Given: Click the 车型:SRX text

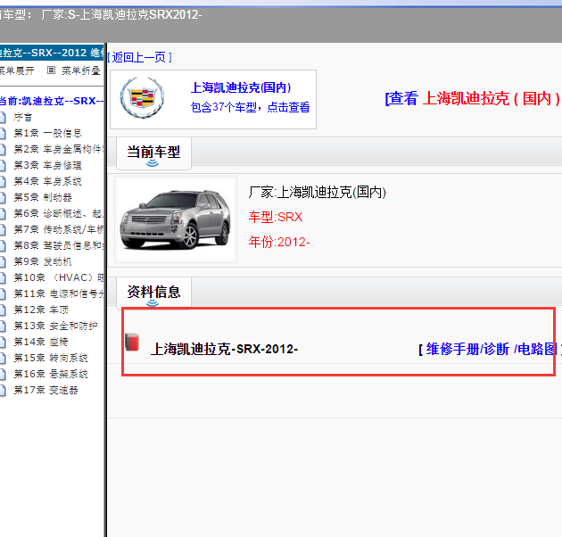Looking at the screenshot, I should tap(276, 218).
